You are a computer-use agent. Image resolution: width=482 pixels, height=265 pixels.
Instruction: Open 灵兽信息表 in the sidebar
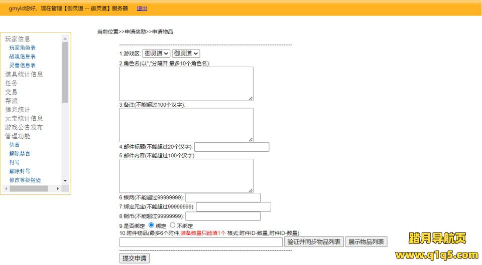(x=22, y=65)
